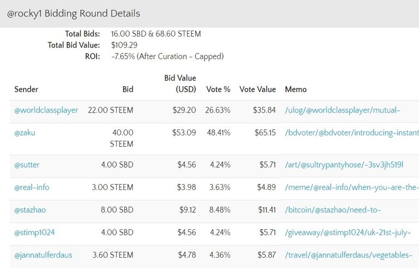The height and width of the screenshot is (273, 419).
Task: Click the Bid Value (USD) column header
Action: pos(180,84)
